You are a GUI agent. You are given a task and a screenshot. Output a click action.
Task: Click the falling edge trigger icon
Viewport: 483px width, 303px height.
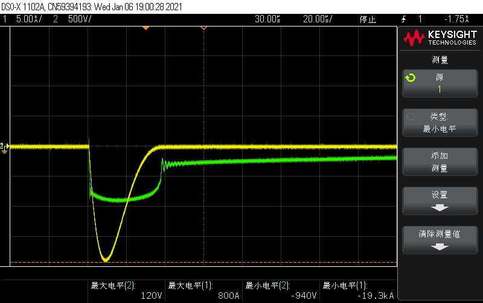403,19
